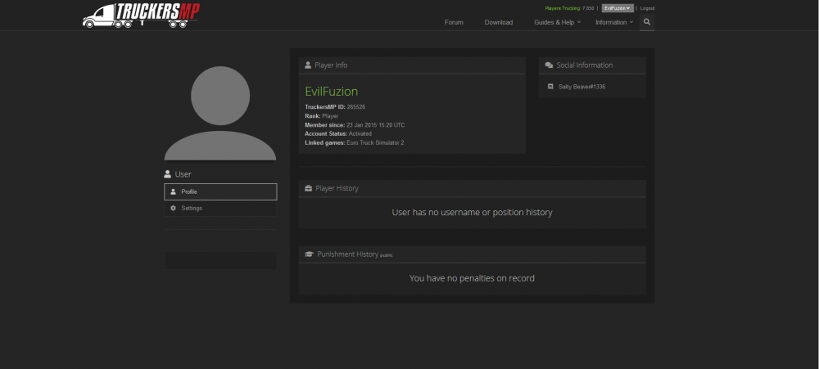Click the Logout link
The width and height of the screenshot is (819, 369).
pyautogui.click(x=647, y=7)
